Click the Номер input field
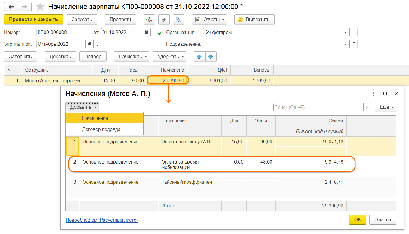 63,32
